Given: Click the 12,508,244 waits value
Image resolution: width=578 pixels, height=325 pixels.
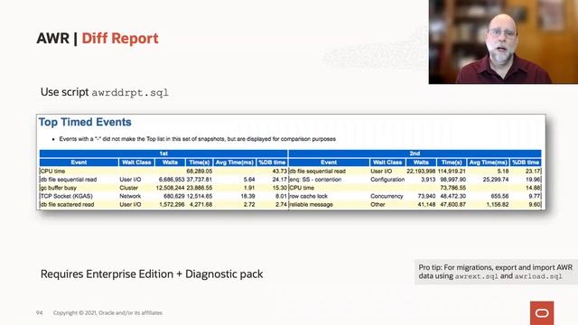Looking at the screenshot, I should pyautogui.click(x=170, y=188).
